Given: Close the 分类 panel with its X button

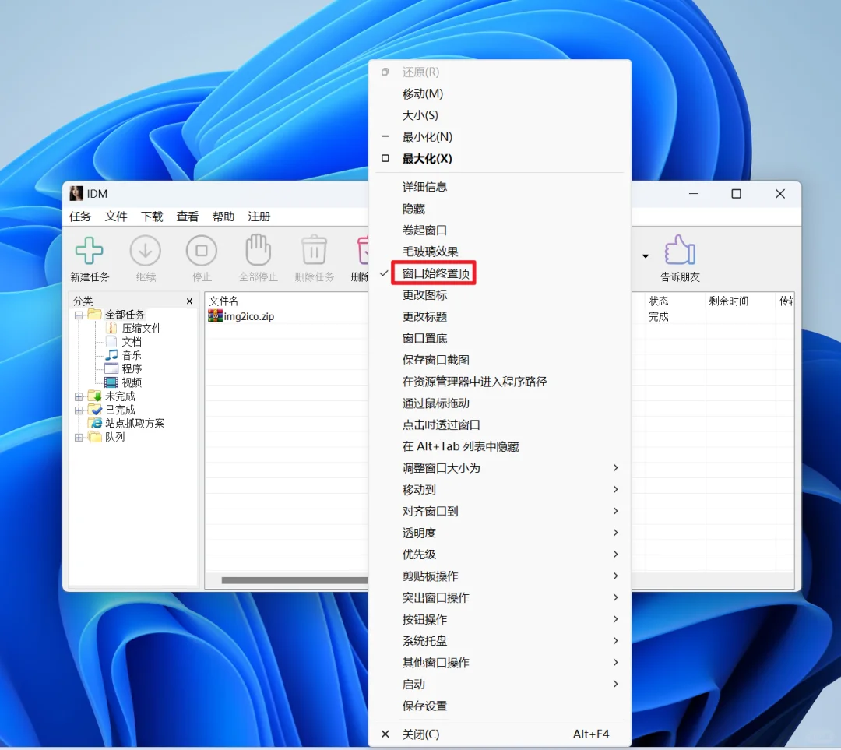Looking at the screenshot, I should pos(189,300).
